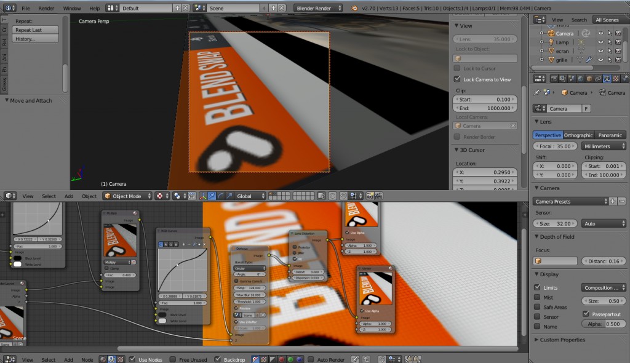The width and height of the screenshot is (630, 363).
Task: Switch to the Render properties tab
Action: click(x=554, y=79)
